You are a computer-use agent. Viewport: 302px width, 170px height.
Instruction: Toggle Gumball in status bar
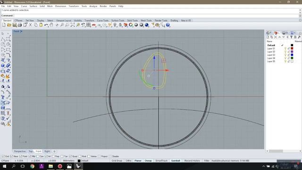pos(176,161)
